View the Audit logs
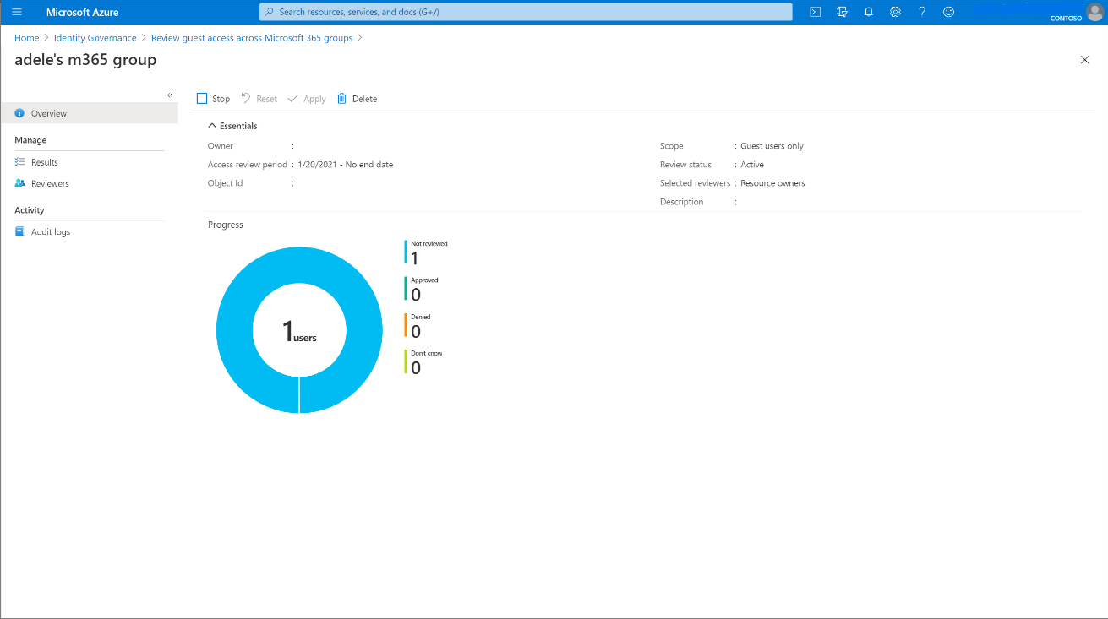The height and width of the screenshot is (619, 1108). pyautogui.click(x=51, y=231)
